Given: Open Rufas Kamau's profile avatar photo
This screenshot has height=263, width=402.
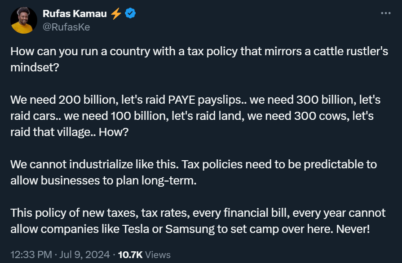Looking at the screenshot, I should (x=24, y=20).
